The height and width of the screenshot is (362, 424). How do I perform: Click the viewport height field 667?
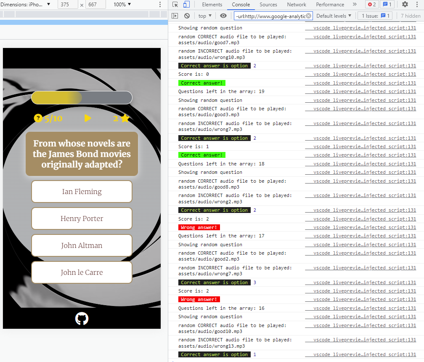click(x=95, y=5)
